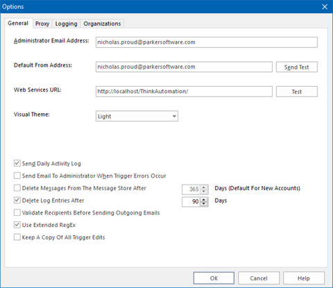Viewport: 333px width, 288px height.
Task: Click the Administrator Email Address field
Action: point(207,42)
